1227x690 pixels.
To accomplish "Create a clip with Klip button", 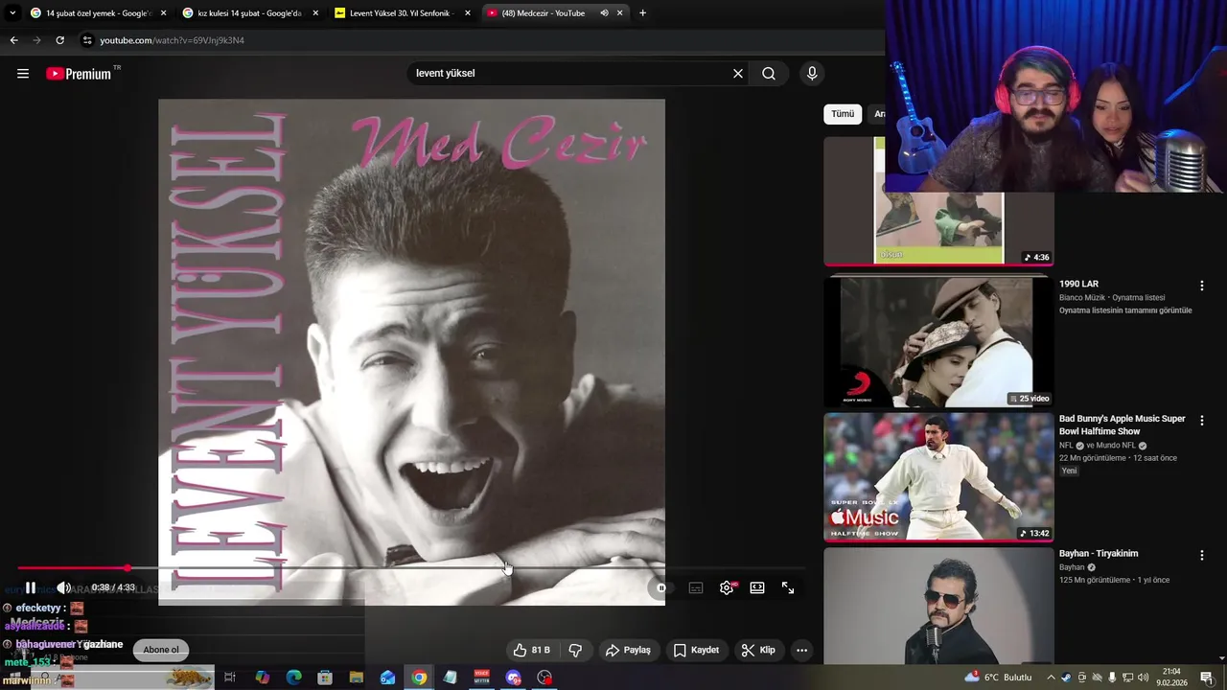I will pyautogui.click(x=758, y=650).
